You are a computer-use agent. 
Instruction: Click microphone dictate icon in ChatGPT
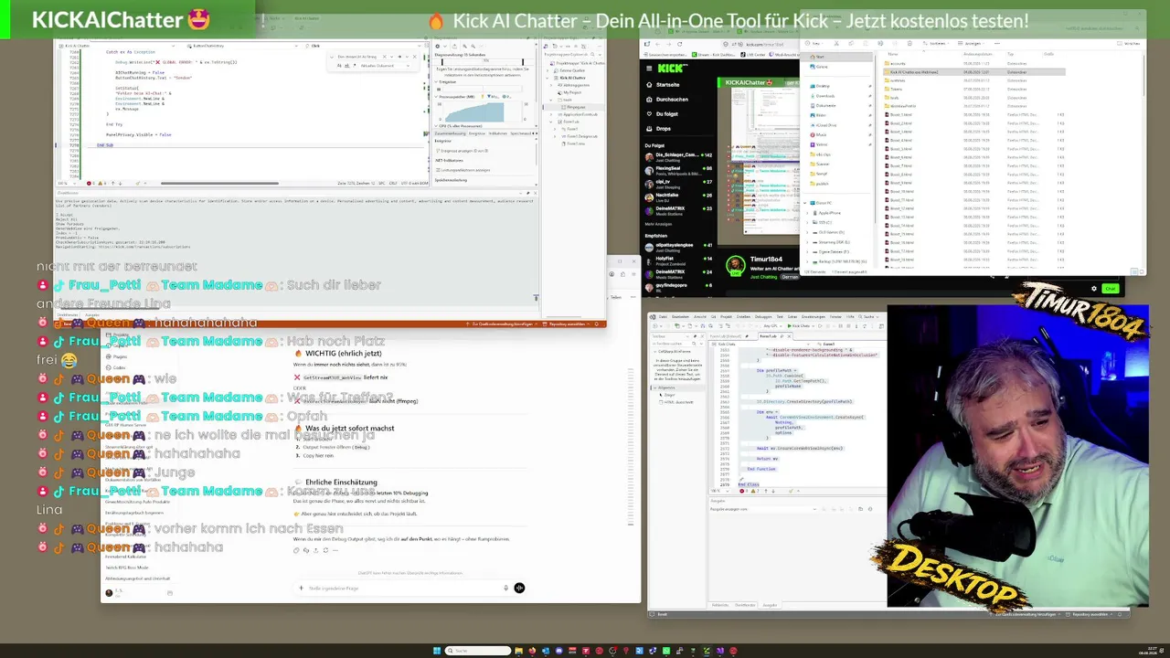[x=508, y=589]
